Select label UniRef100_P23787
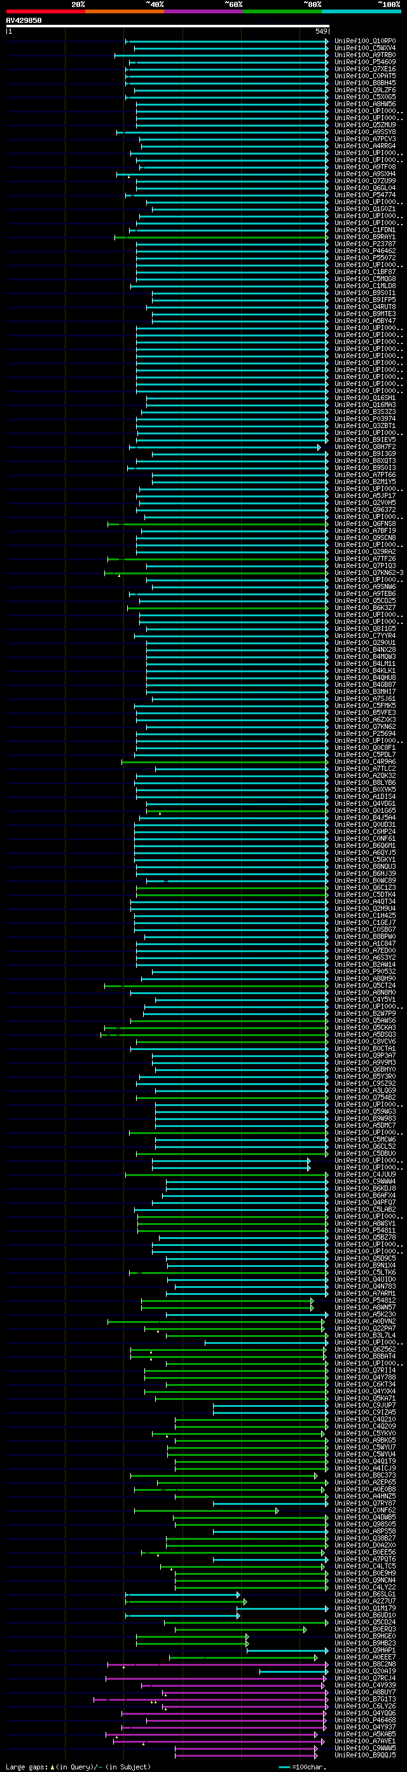 [365, 244]
